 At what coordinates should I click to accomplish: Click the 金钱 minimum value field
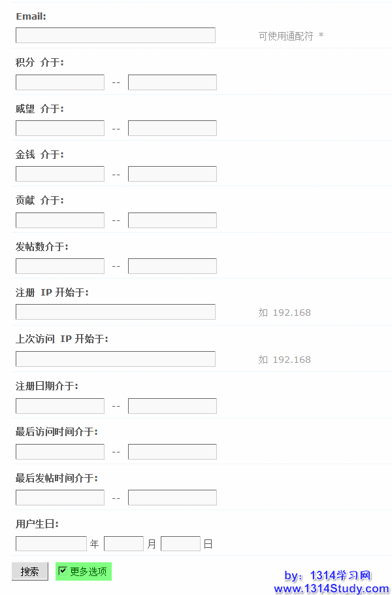click(60, 174)
